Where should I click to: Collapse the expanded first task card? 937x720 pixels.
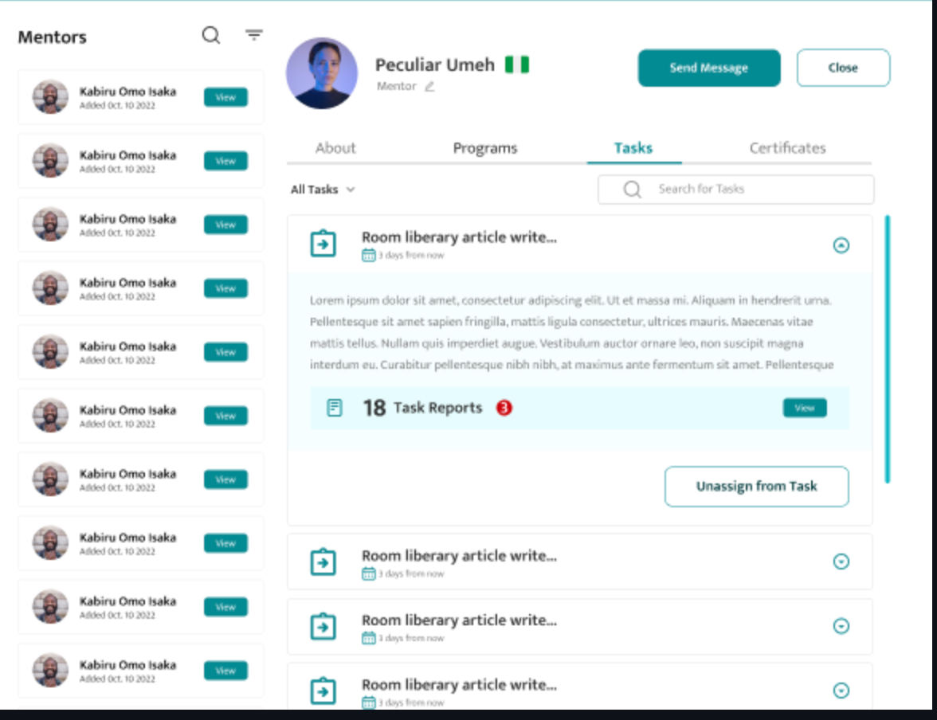[841, 245]
